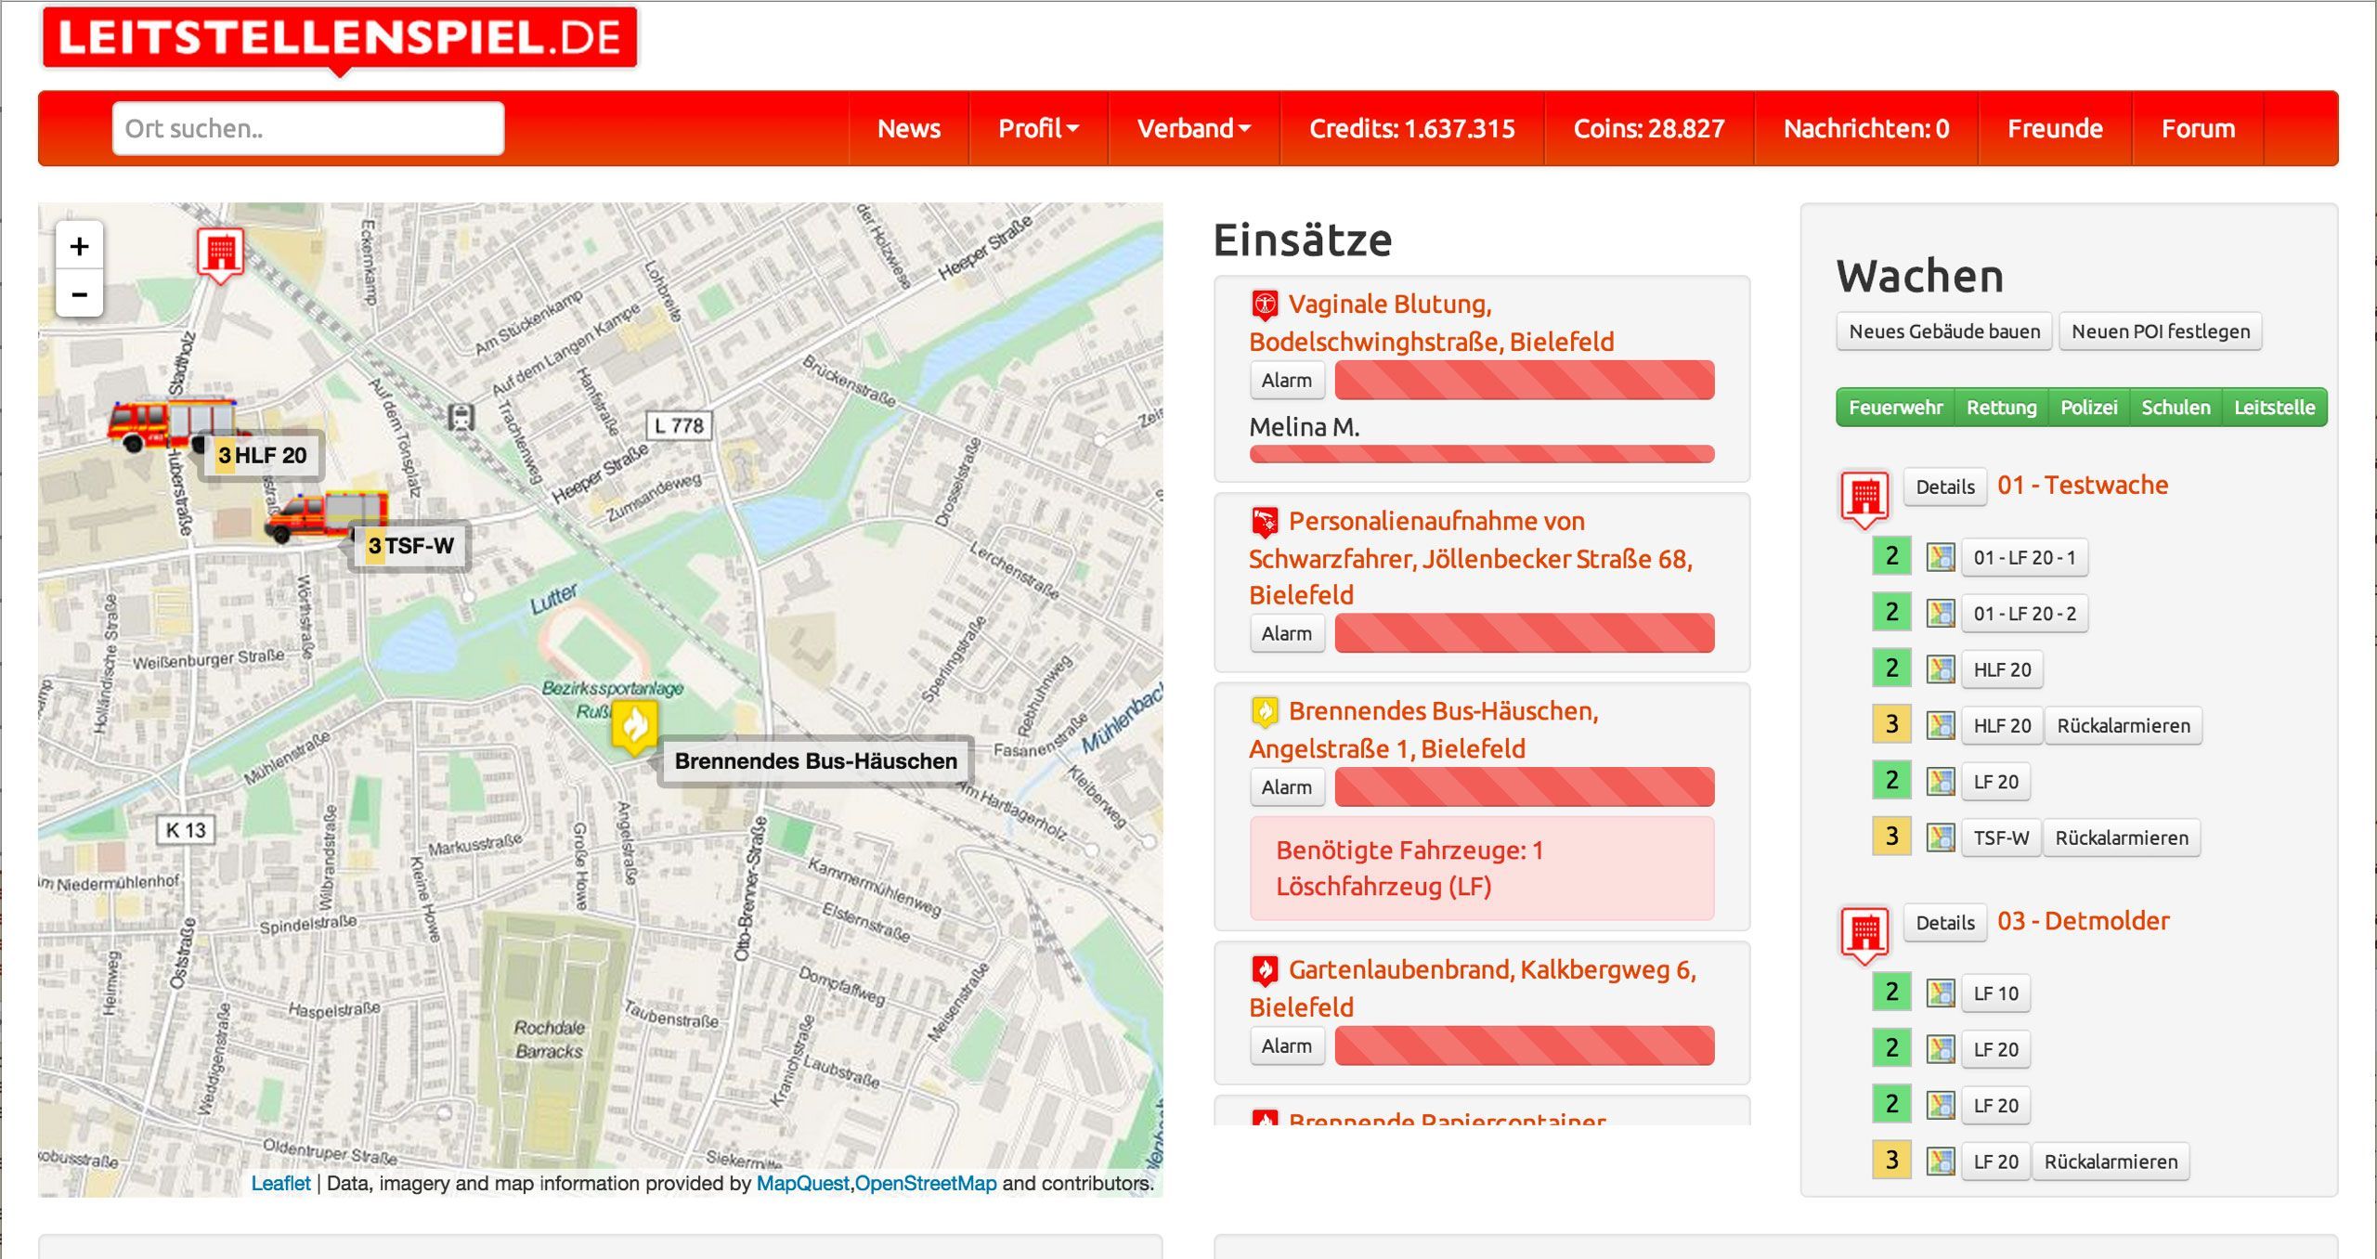Open 03 - Detmolder station link
The width and height of the screenshot is (2377, 1259).
[x=2084, y=921]
